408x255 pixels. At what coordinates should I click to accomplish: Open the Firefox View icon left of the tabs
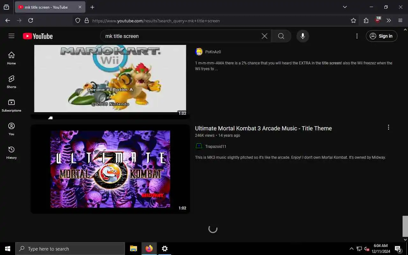6,7
